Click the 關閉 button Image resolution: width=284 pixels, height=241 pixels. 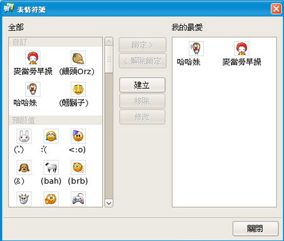256,228
